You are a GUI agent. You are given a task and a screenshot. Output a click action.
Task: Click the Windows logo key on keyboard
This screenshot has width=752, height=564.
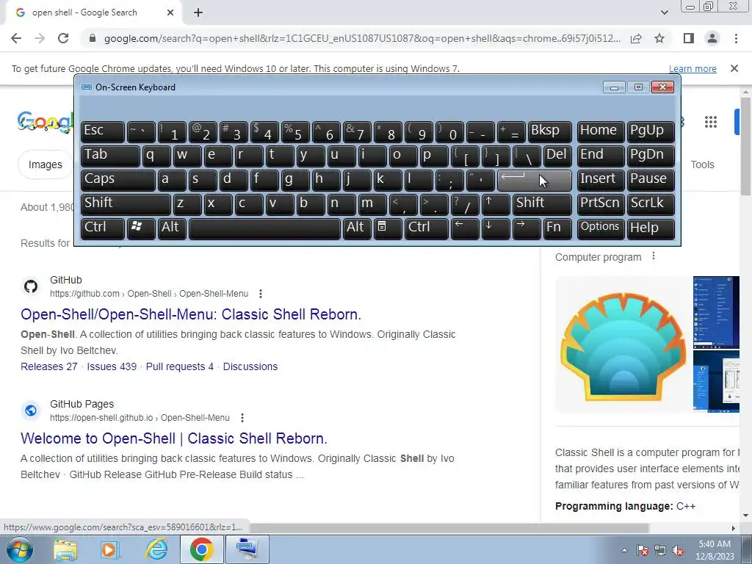tap(141, 228)
